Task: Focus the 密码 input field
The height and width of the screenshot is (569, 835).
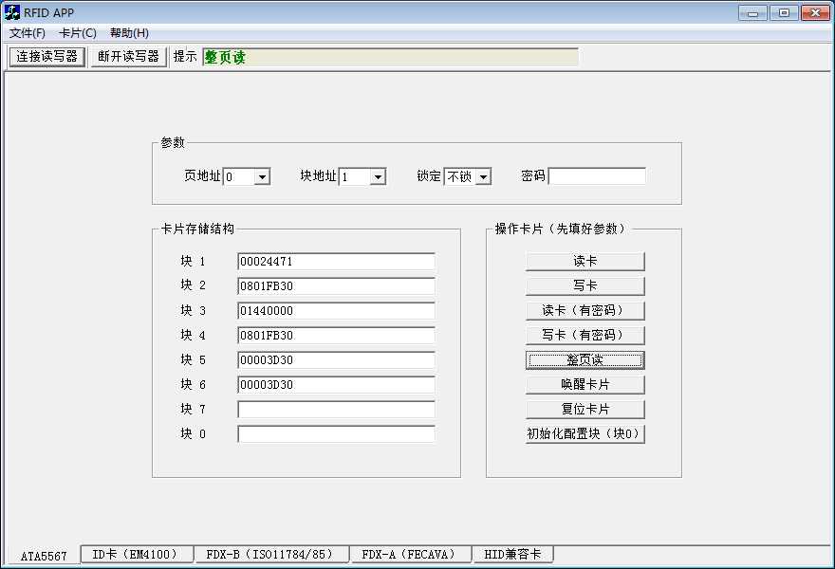Action: coord(597,176)
